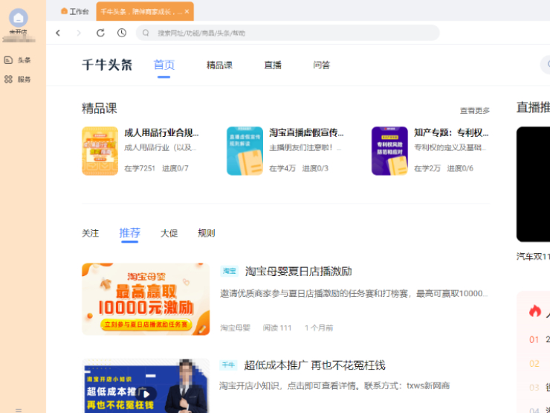
Task: Click the 千牛 tag badge on article
Action: point(228,365)
